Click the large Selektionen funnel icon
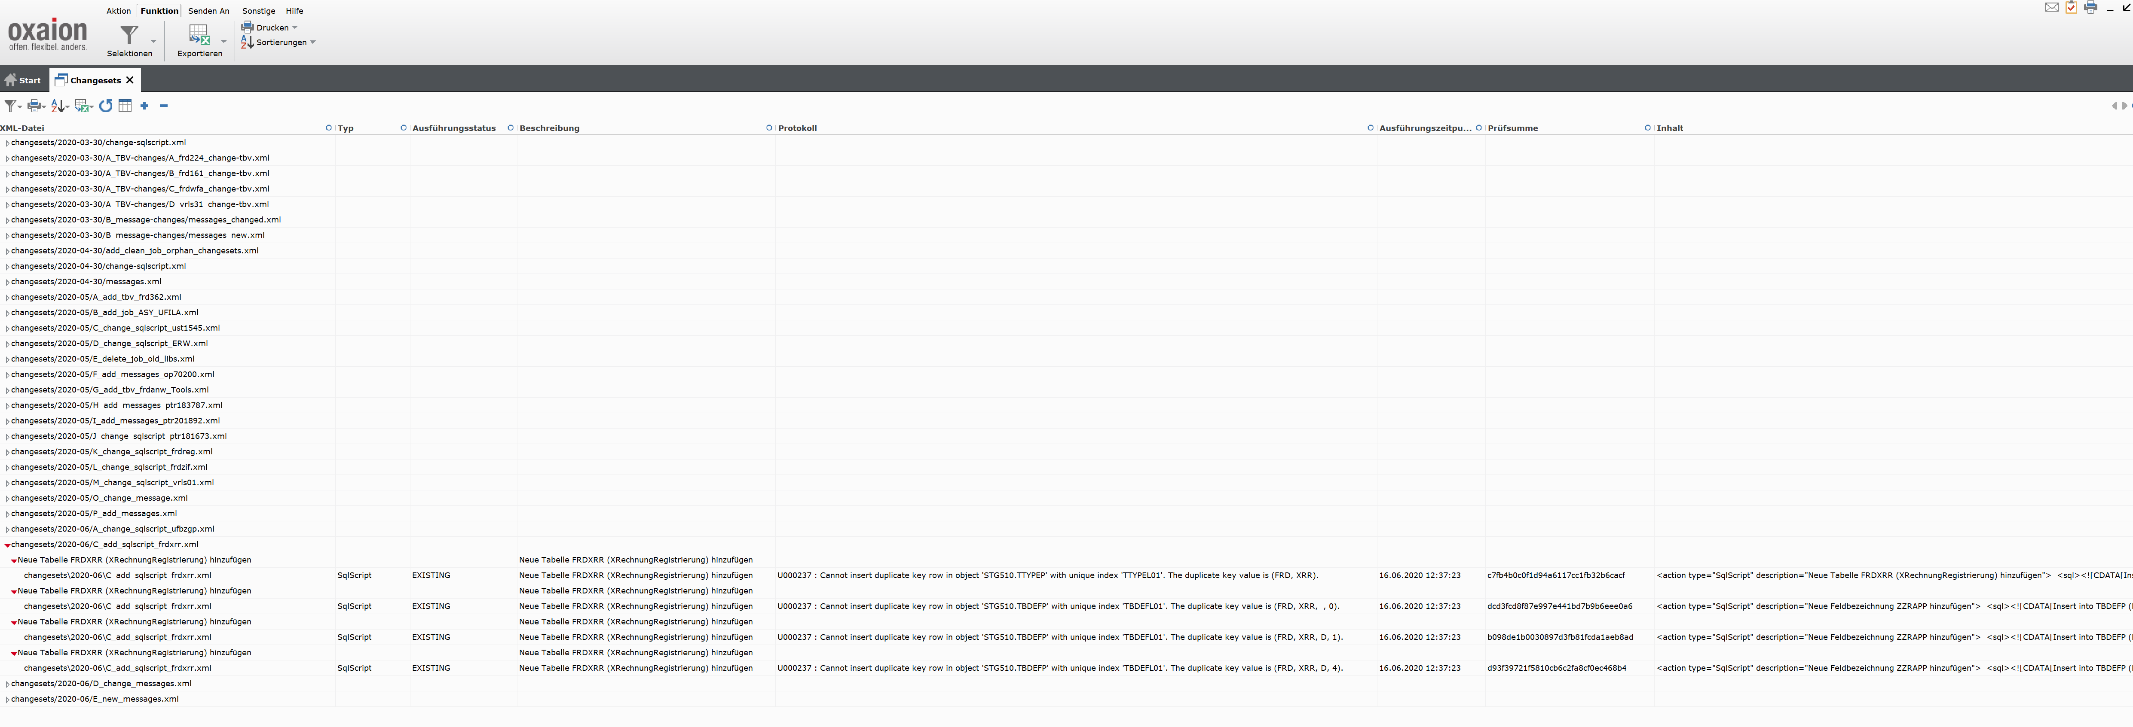This screenshot has height=727, width=2133. point(129,35)
